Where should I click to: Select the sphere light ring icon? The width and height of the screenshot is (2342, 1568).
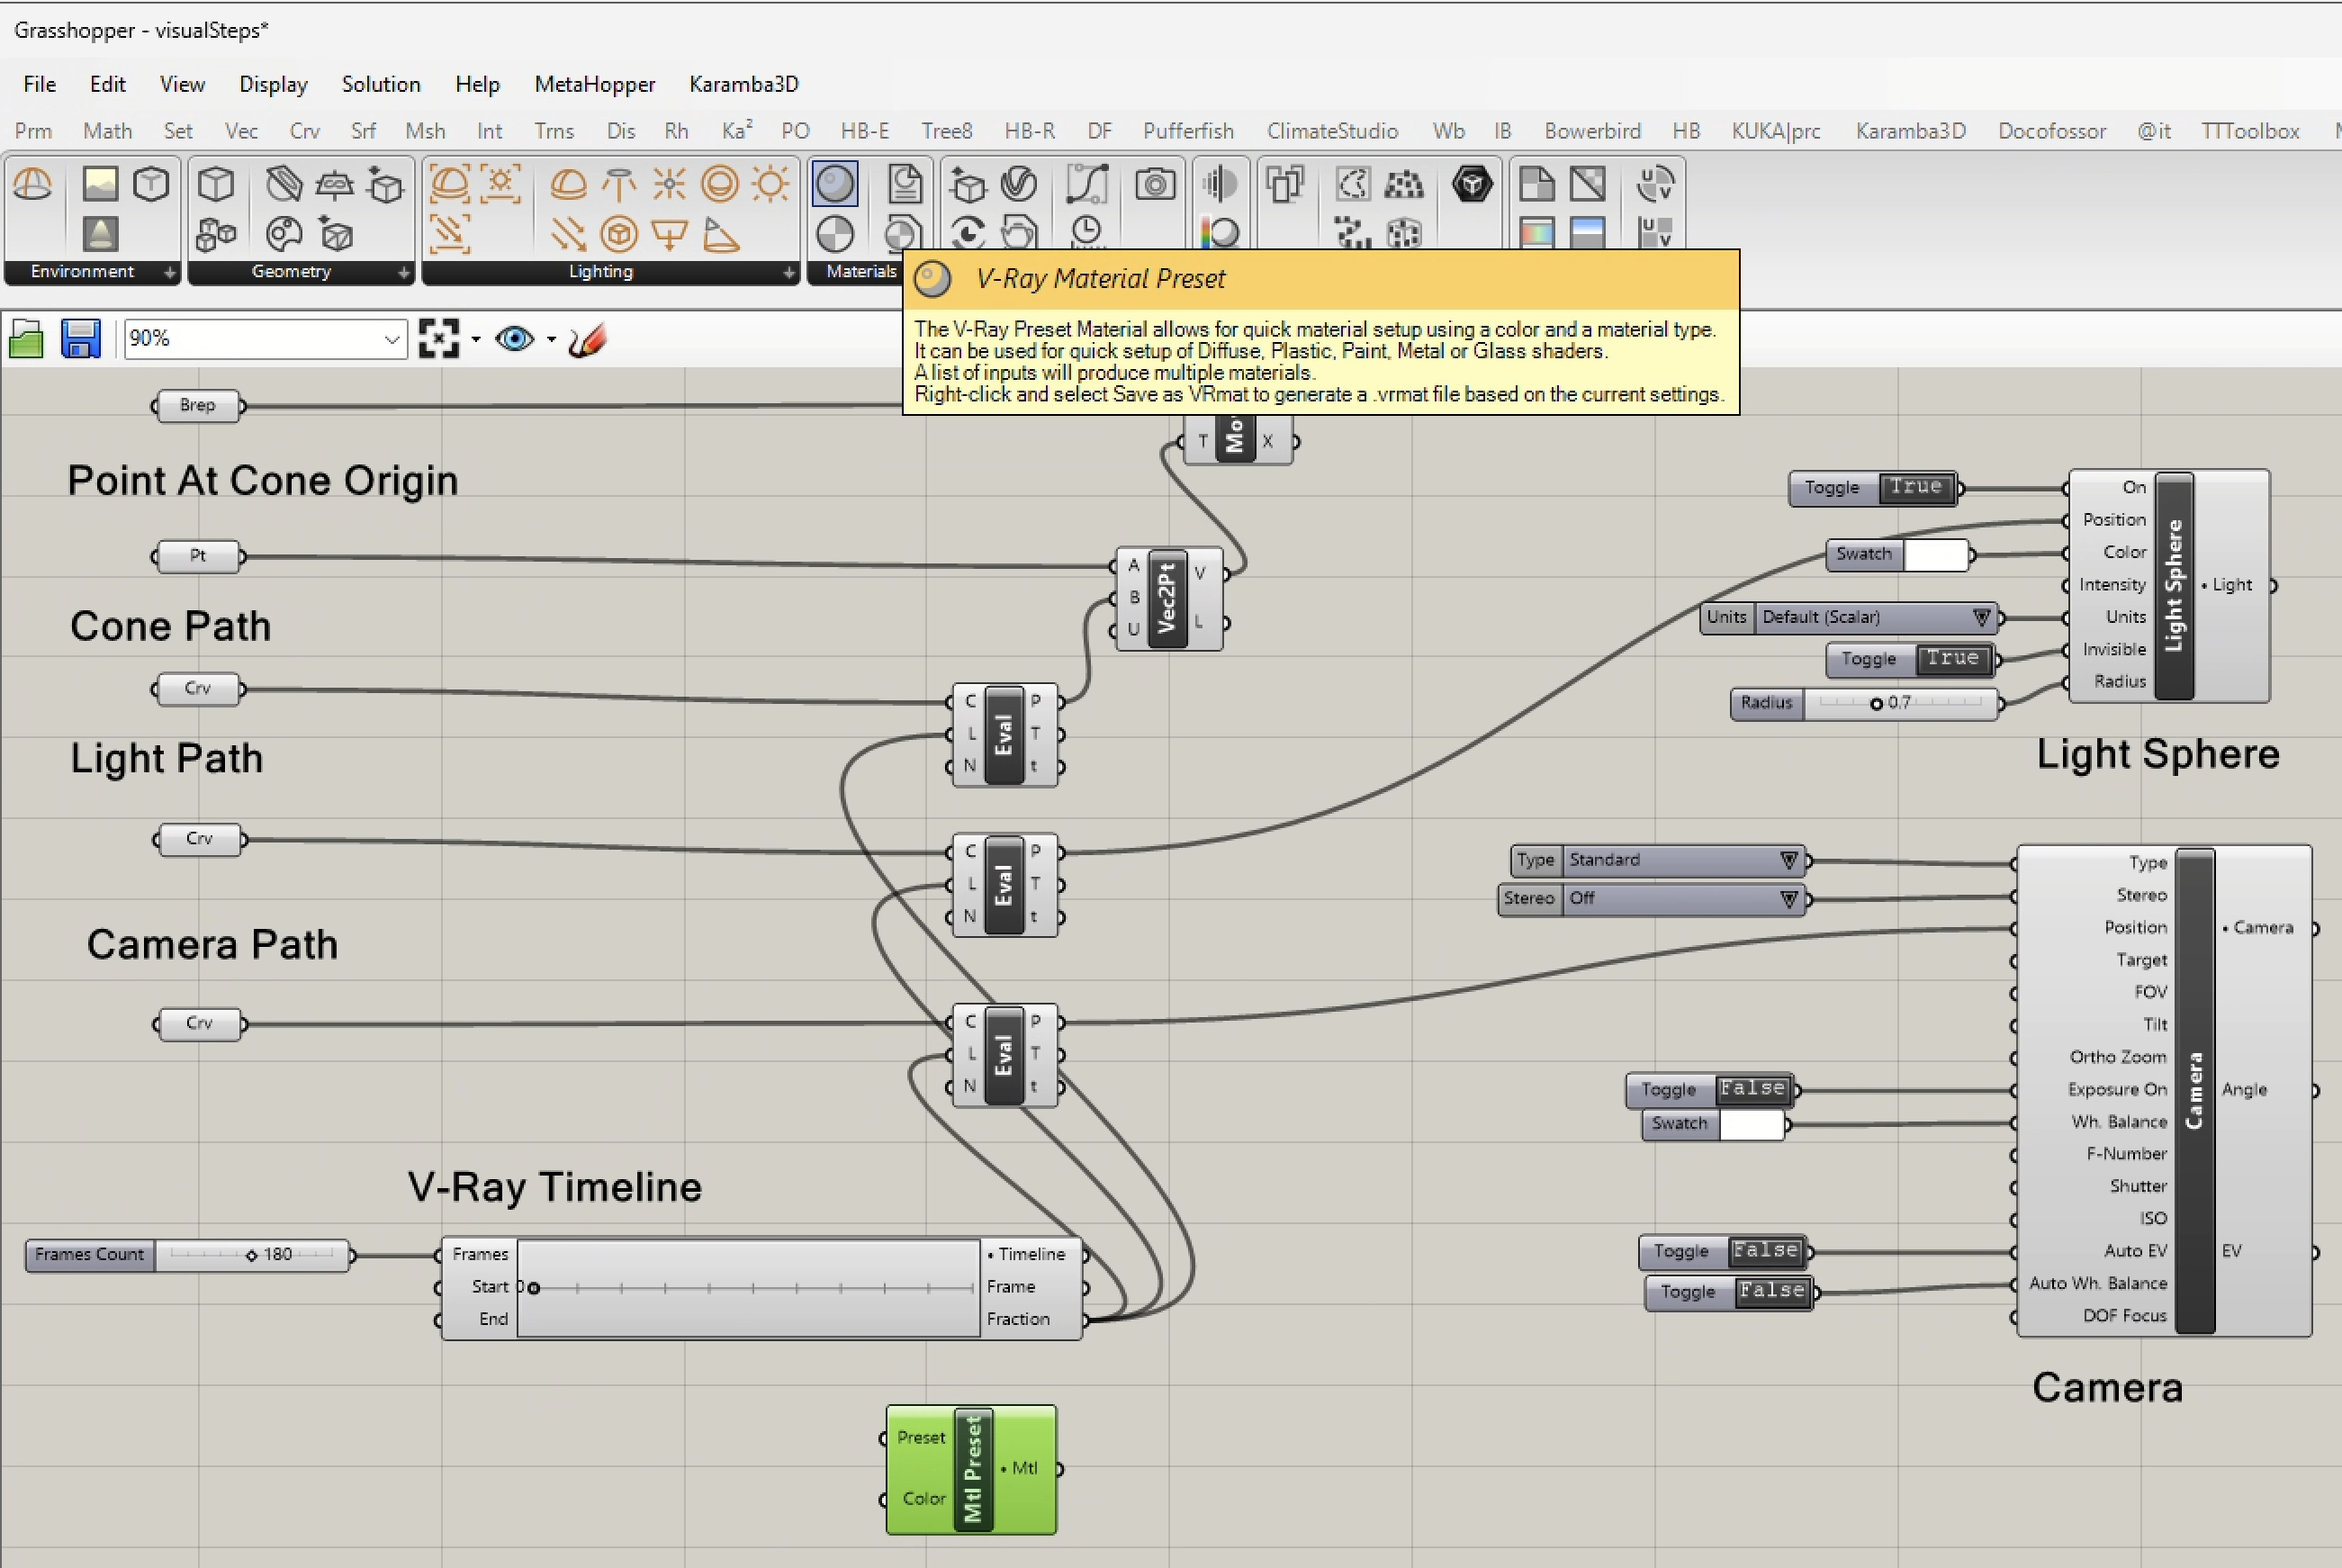click(720, 184)
